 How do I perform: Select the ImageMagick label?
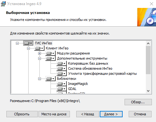[x=78, y=84]
